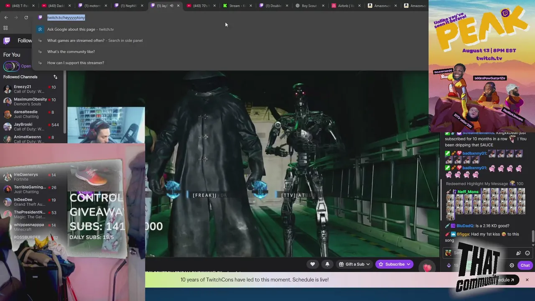Click the floating heart reaction icon

427,268
